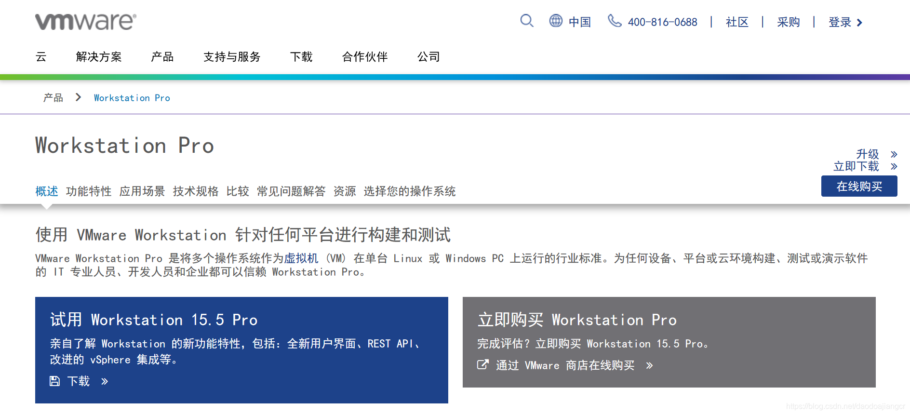Click the 产品 breadcrumb

point(53,98)
